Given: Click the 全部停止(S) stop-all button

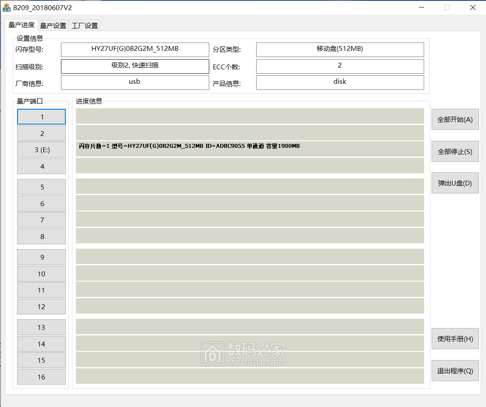Looking at the screenshot, I should [455, 151].
